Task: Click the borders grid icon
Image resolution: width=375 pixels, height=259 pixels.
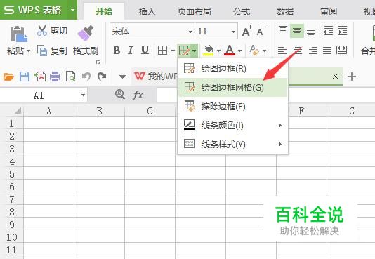Action: [x=162, y=51]
